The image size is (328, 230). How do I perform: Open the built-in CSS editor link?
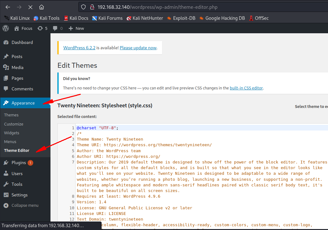click(x=246, y=88)
